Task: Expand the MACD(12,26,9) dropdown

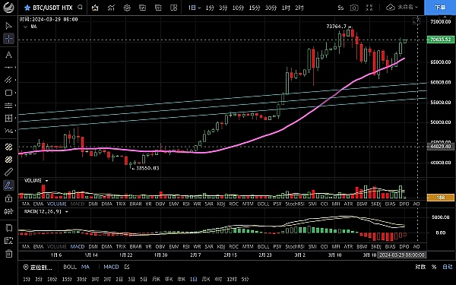Action: coord(67,212)
